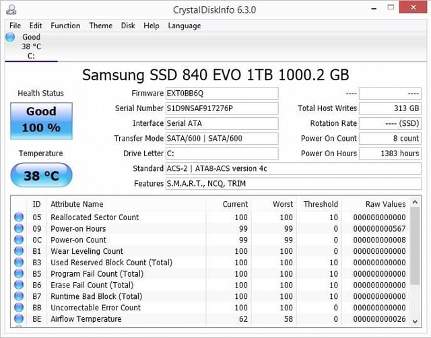Click Power On Hours value 1383 hours
Viewport: 431px width, 338px height.
390,154
